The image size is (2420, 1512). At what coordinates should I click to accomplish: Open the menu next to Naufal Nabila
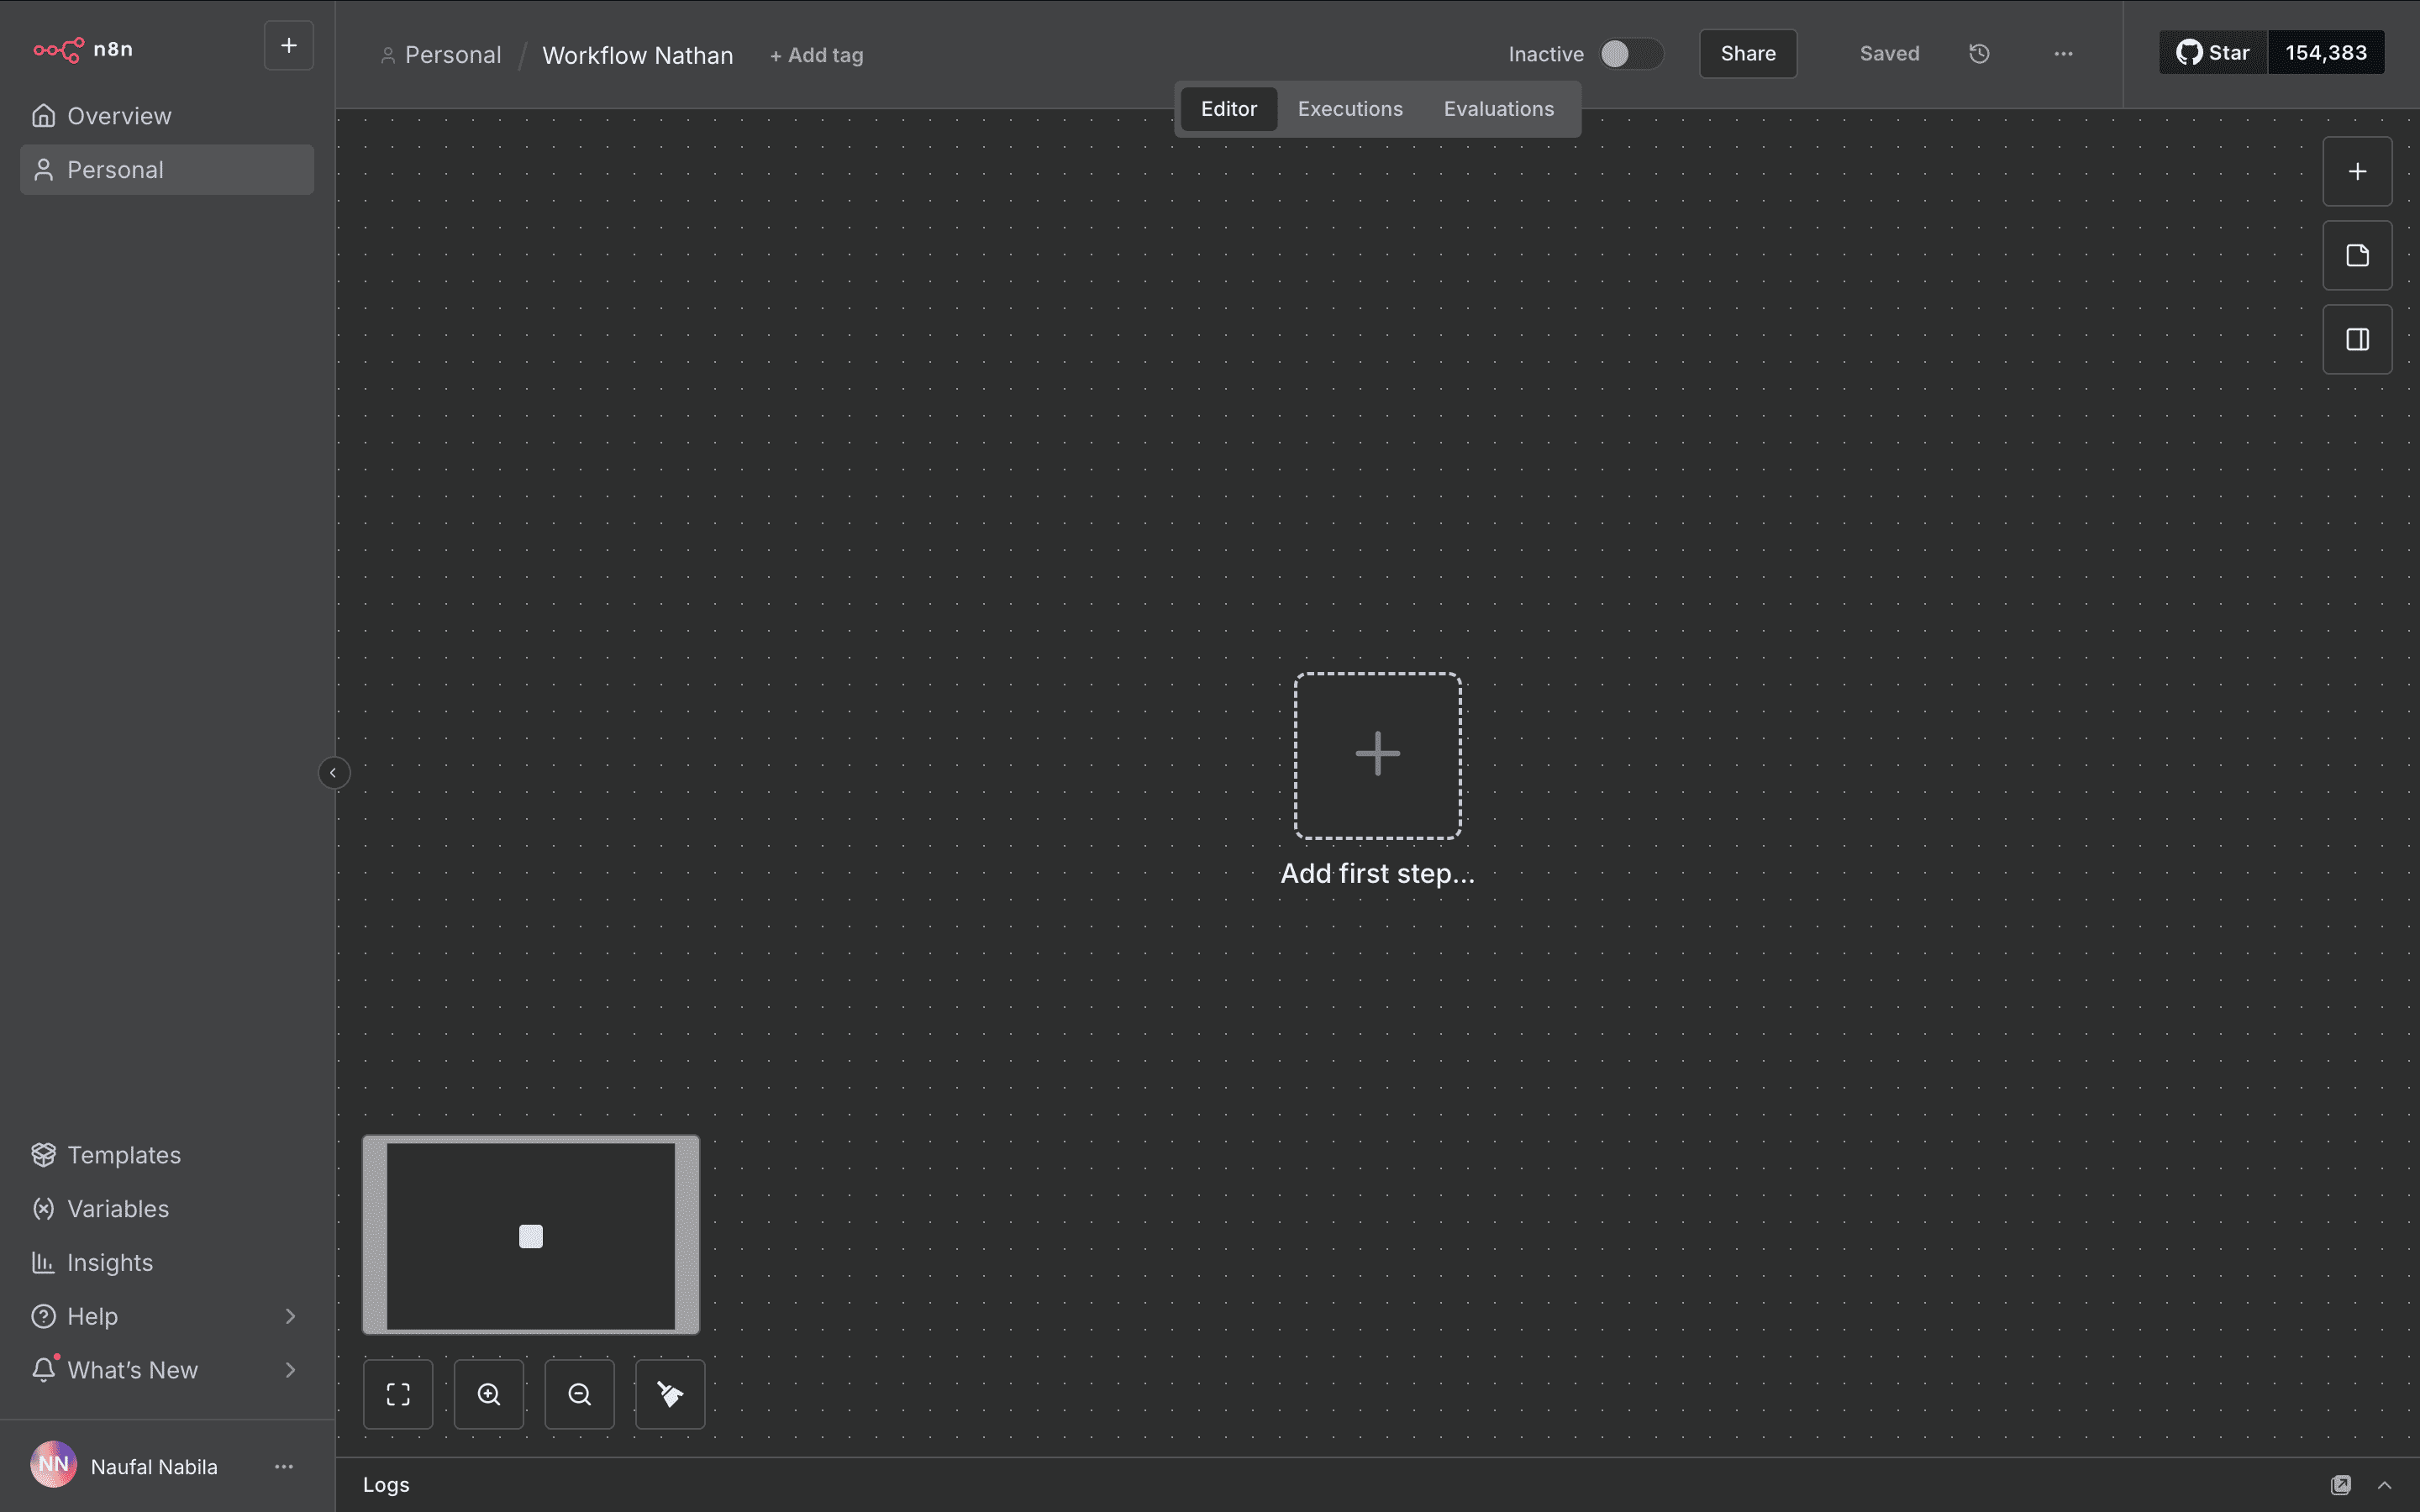284,1466
